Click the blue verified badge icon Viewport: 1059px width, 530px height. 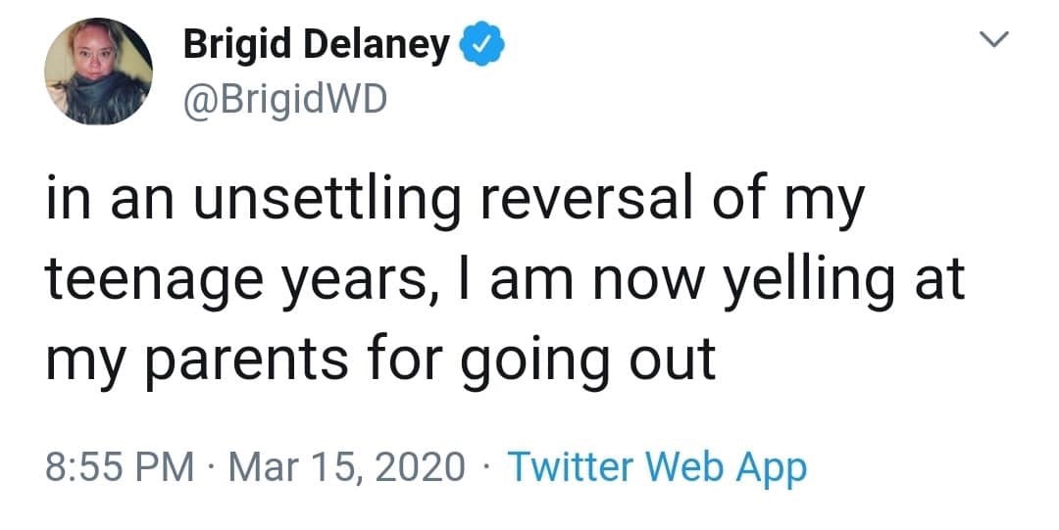pyautogui.click(x=480, y=44)
